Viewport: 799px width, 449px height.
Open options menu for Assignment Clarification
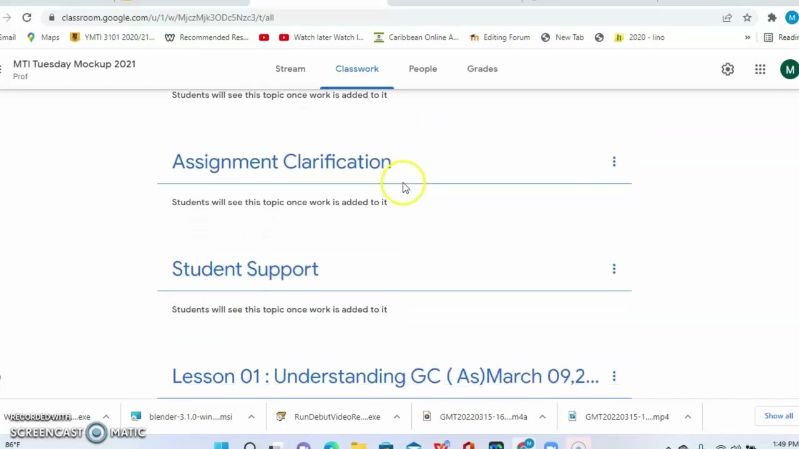click(x=614, y=162)
